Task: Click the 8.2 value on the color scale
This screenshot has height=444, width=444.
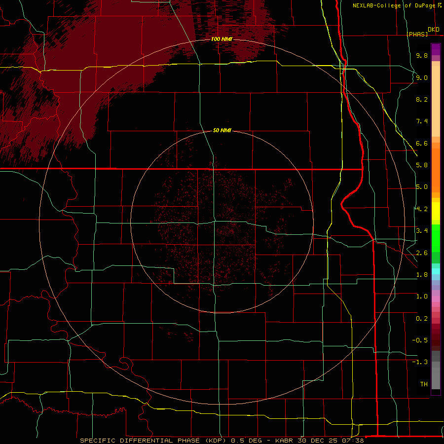Action: tap(422, 99)
